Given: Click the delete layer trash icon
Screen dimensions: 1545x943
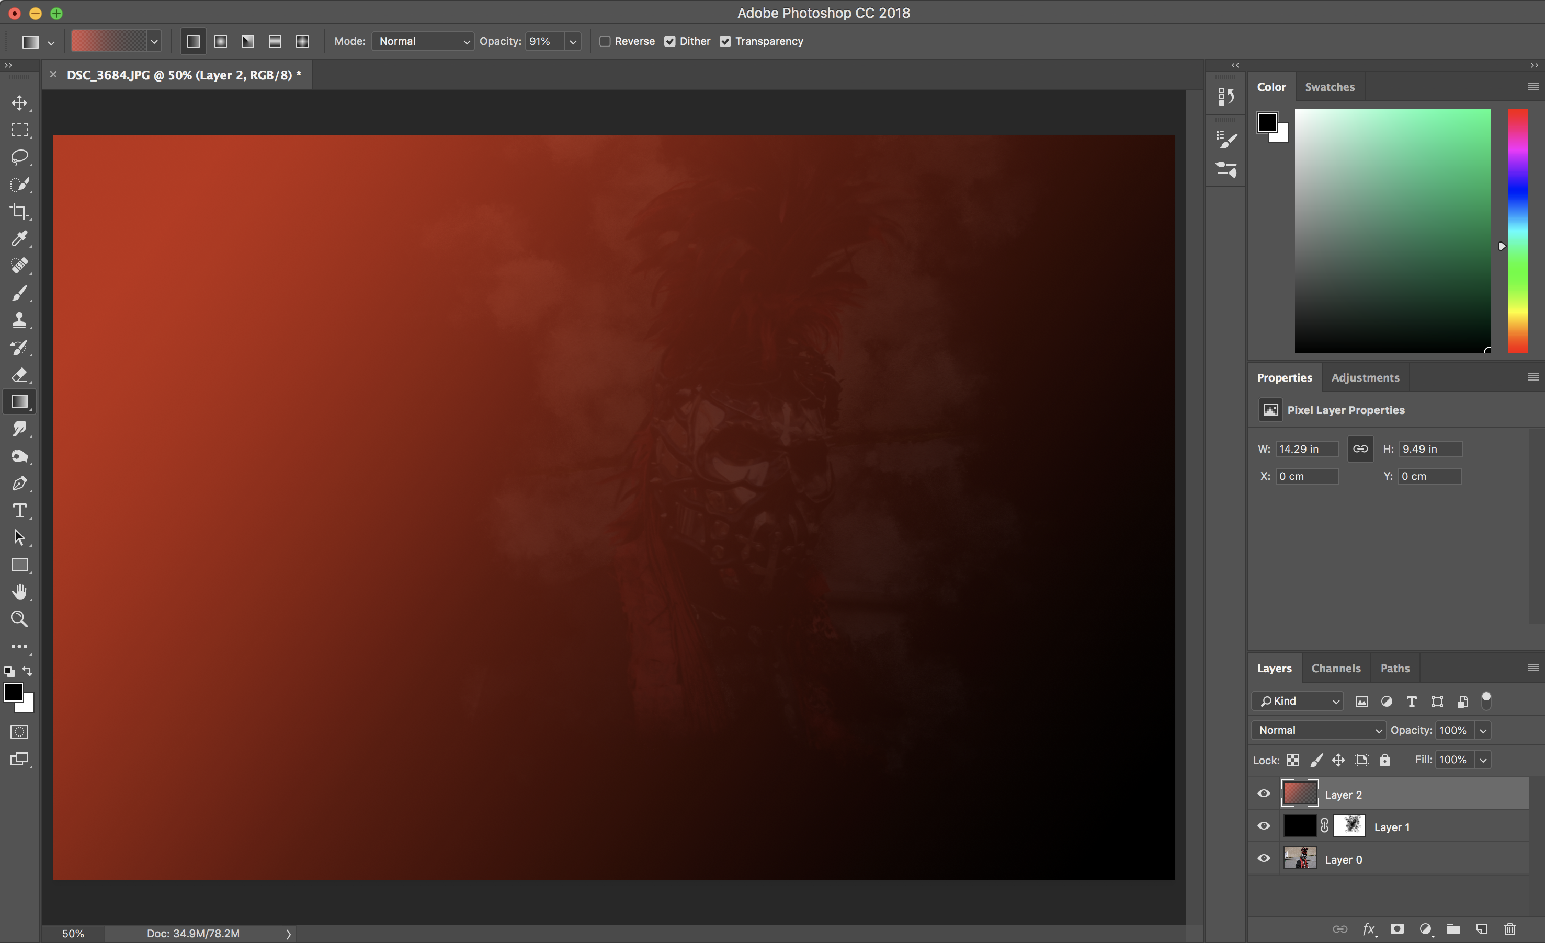Looking at the screenshot, I should 1510,928.
